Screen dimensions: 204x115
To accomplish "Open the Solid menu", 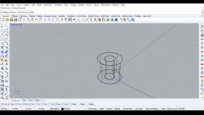I will coord(33,5).
